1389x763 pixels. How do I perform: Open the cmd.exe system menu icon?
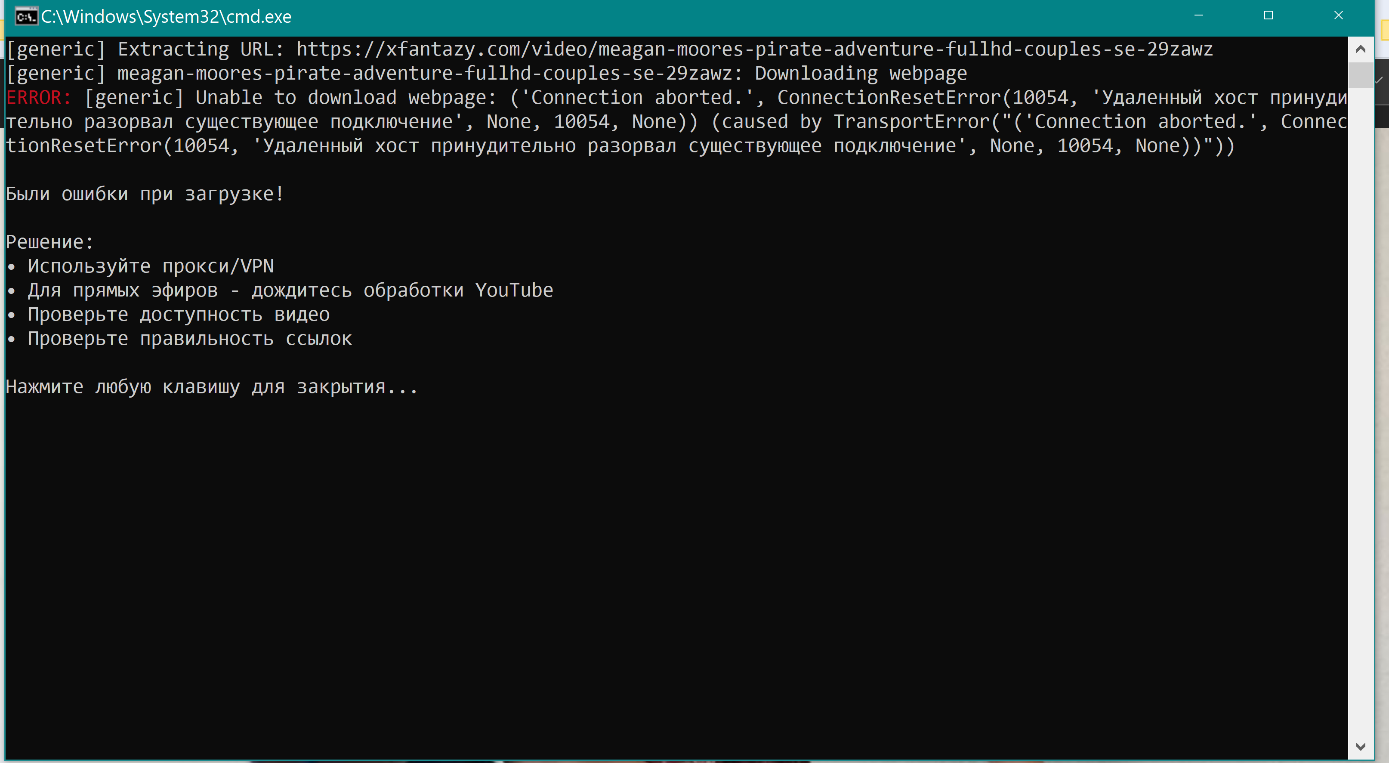[25, 17]
